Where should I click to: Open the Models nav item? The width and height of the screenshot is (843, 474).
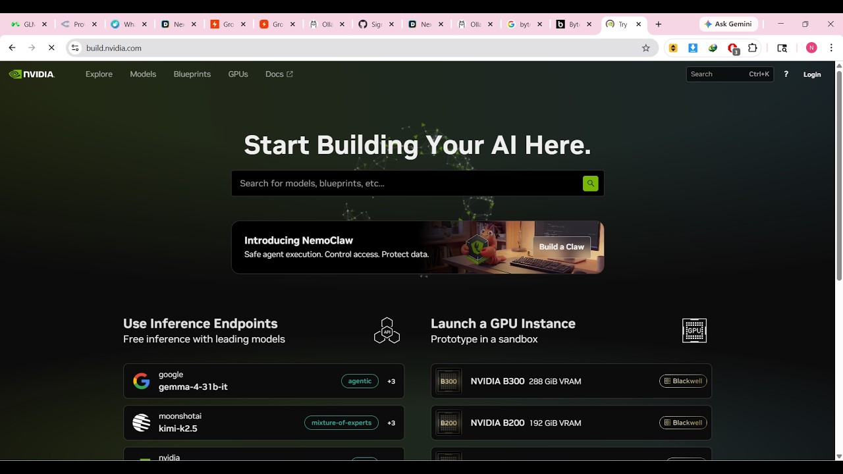tap(143, 74)
